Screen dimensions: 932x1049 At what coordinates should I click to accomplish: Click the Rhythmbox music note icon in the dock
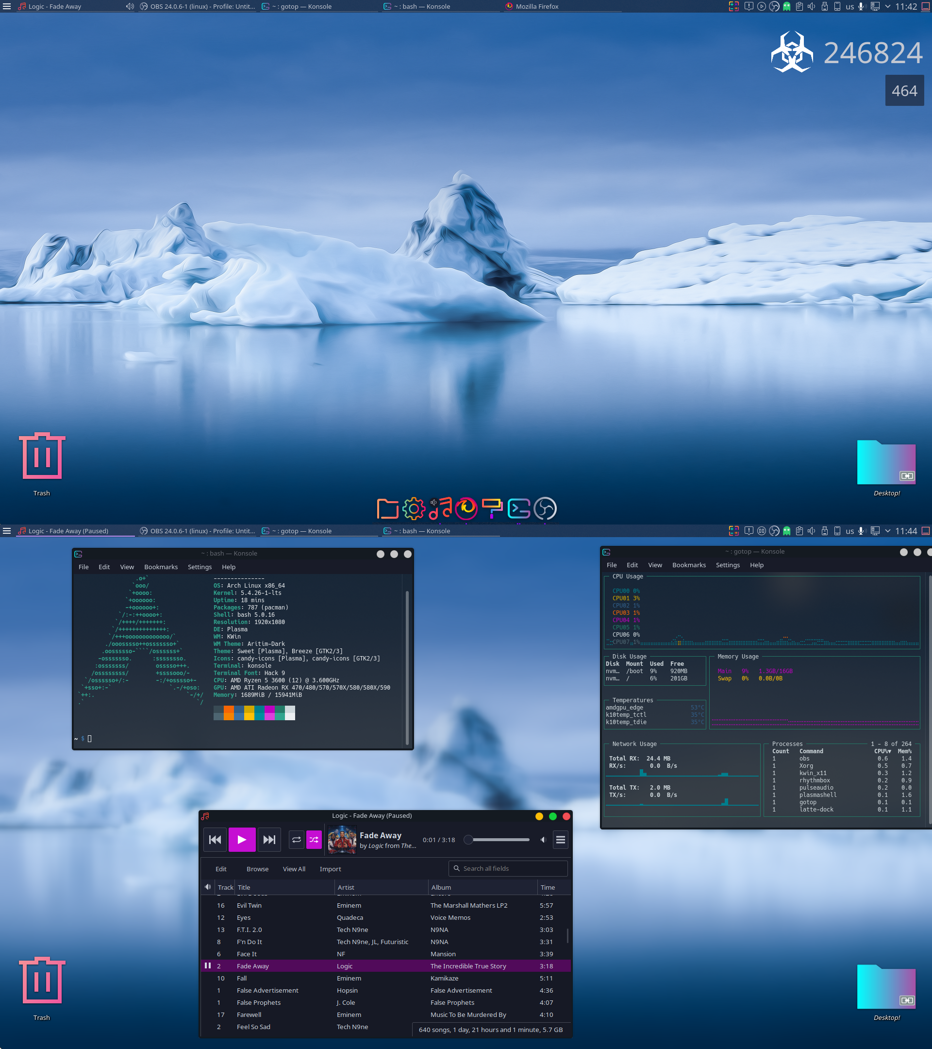441,508
